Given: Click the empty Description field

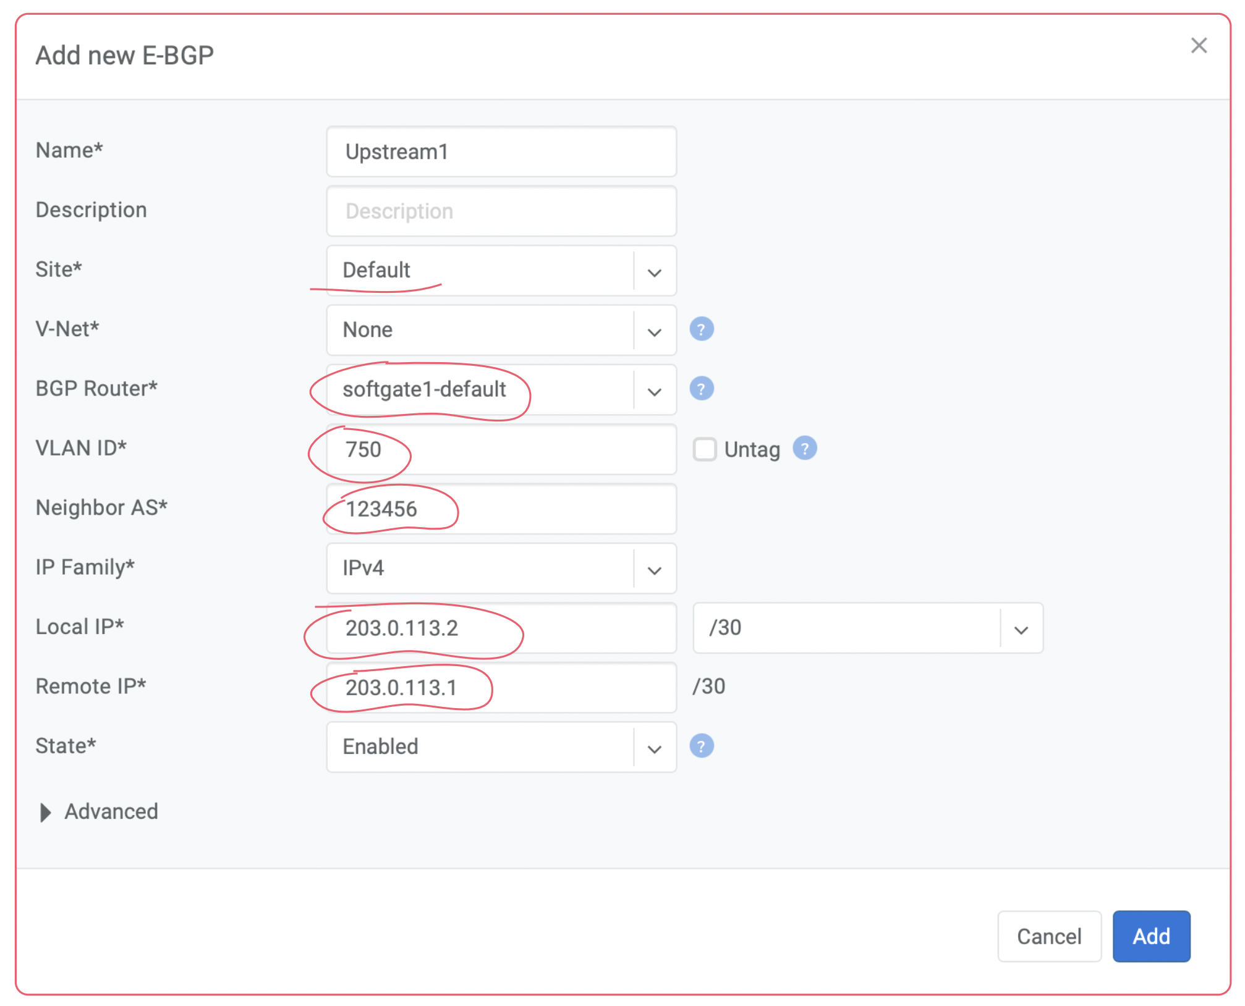Looking at the screenshot, I should 501,211.
